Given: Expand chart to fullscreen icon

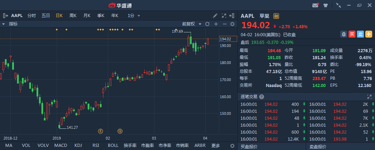Looking at the screenshot, I should (224, 16).
